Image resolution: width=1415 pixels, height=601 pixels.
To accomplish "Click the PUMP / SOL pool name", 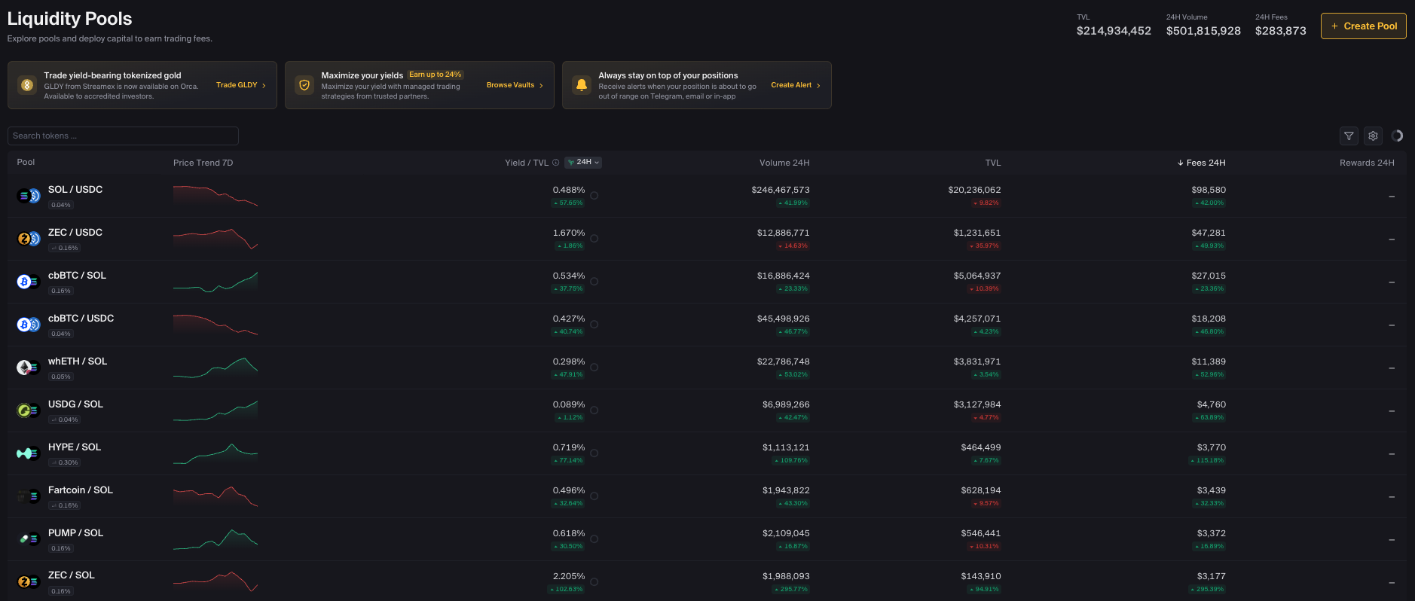I will (x=75, y=533).
